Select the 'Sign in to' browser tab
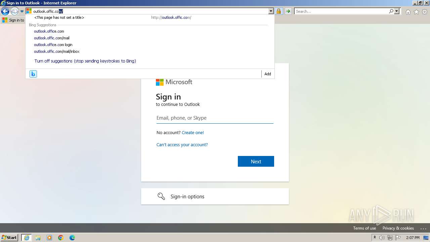This screenshot has width=430, height=242. (x=13, y=20)
